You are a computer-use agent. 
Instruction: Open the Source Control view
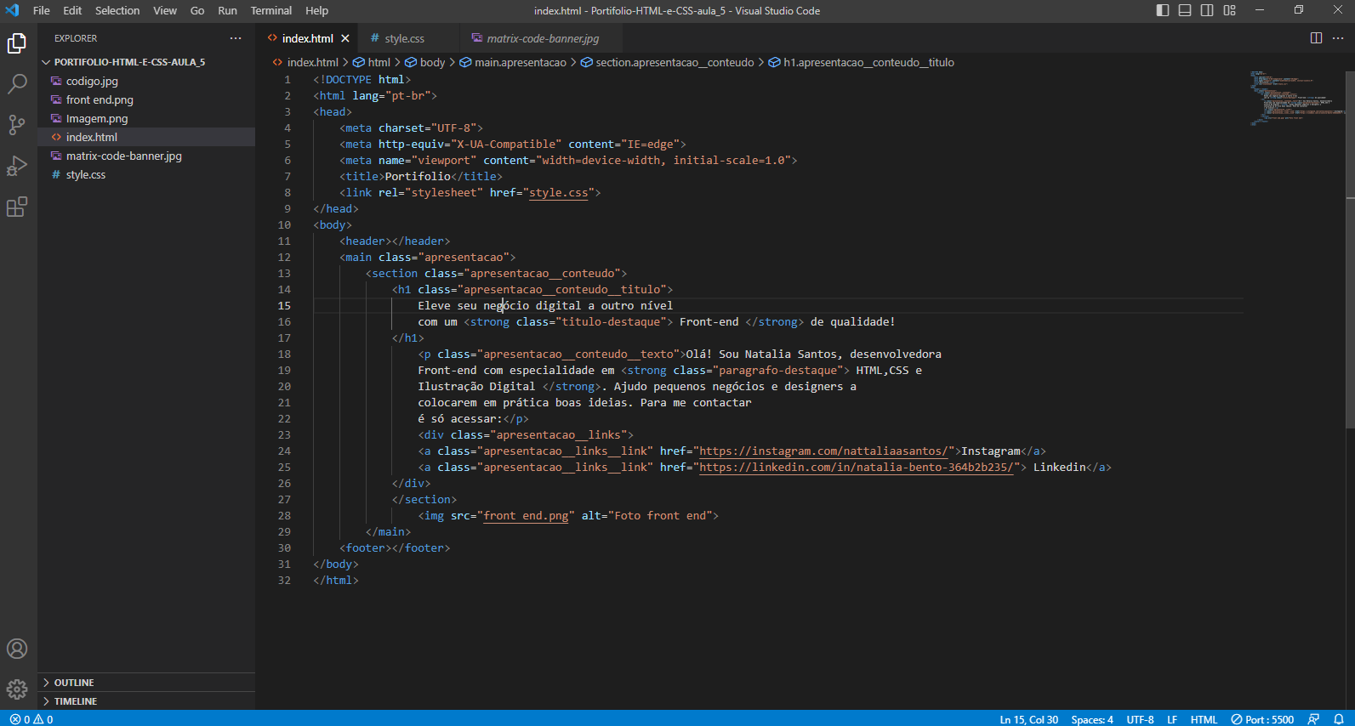[17, 125]
